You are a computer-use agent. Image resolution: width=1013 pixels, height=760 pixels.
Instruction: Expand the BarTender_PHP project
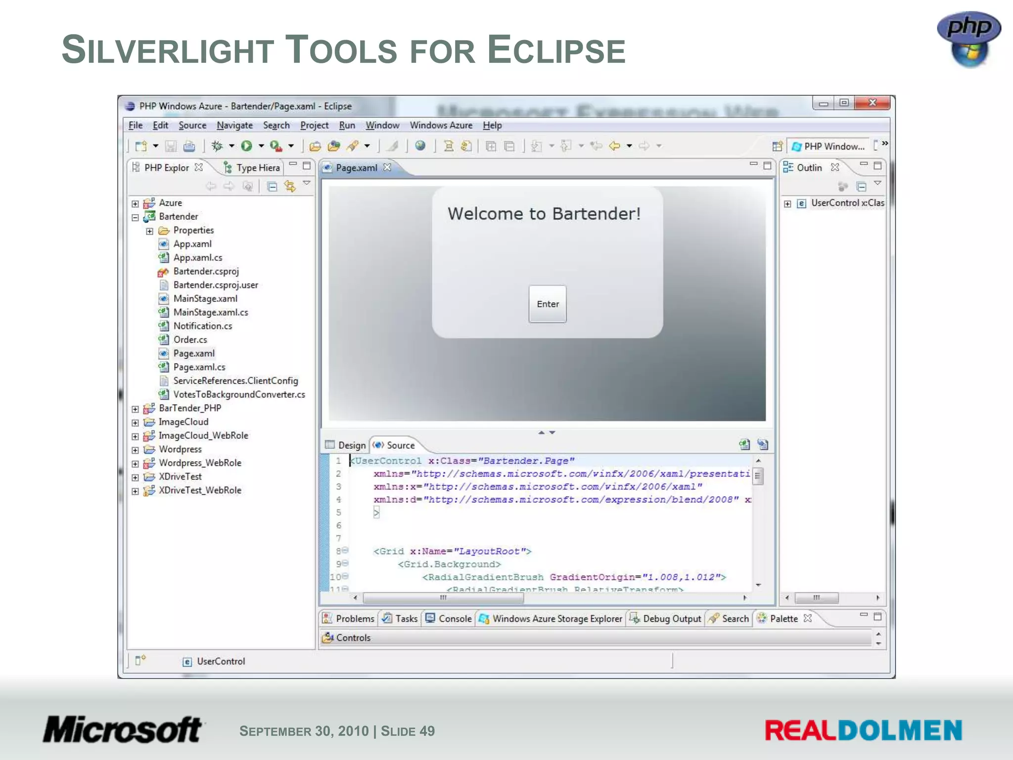click(135, 409)
